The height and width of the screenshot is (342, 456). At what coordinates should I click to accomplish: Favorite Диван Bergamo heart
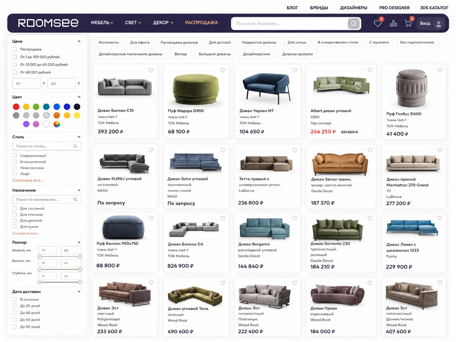(x=295, y=218)
